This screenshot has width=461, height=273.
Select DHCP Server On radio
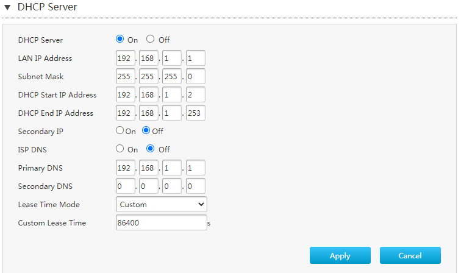click(x=120, y=39)
